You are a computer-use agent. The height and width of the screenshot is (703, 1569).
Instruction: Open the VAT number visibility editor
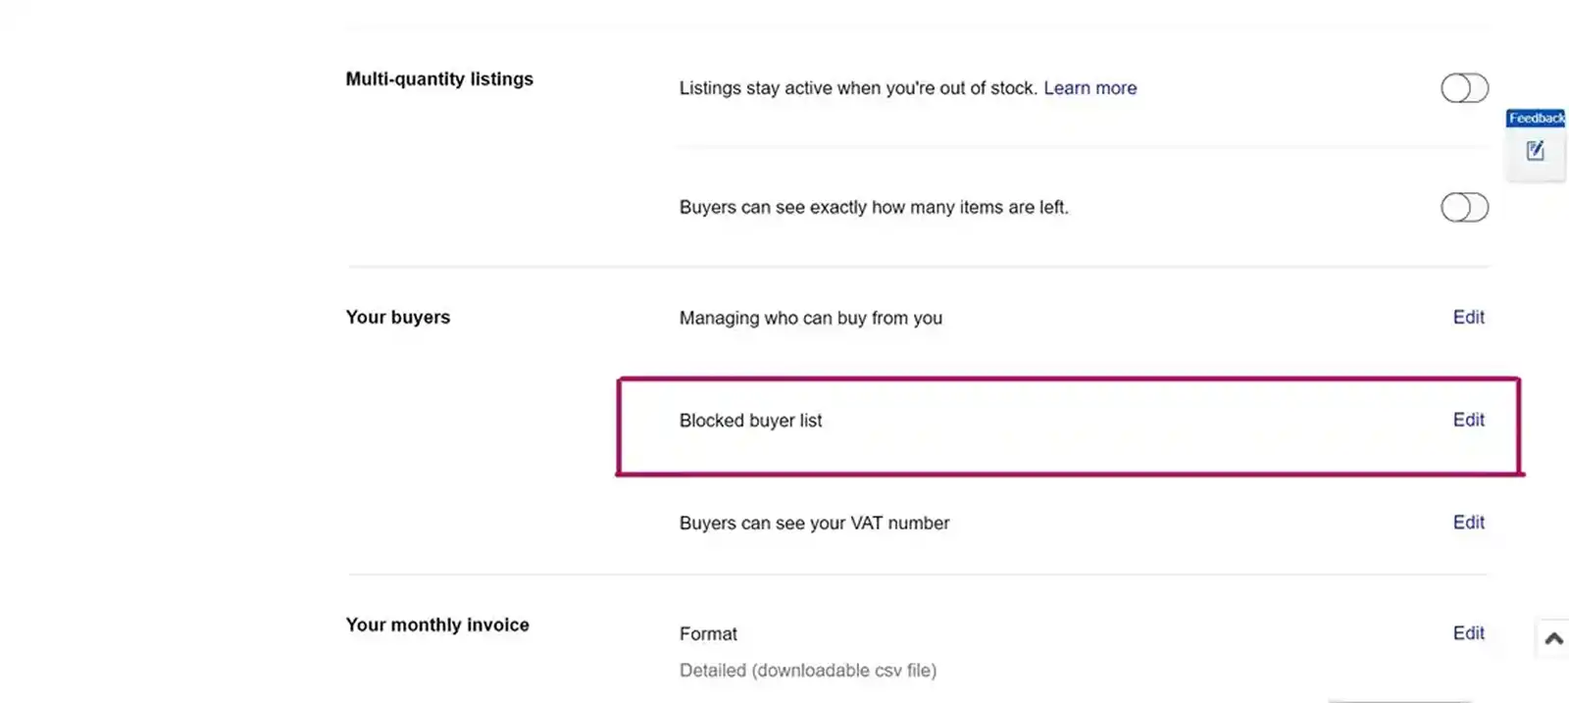coord(1468,523)
